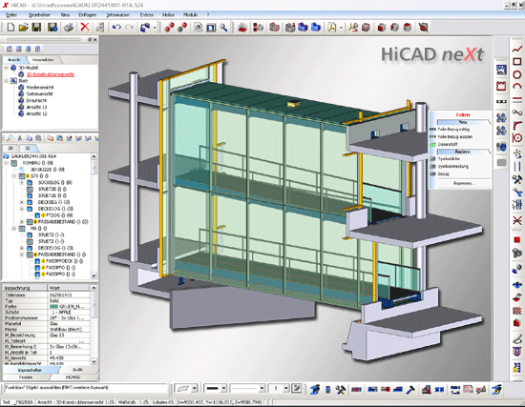
Task: Click the function prompt input field
Action: click(86, 388)
